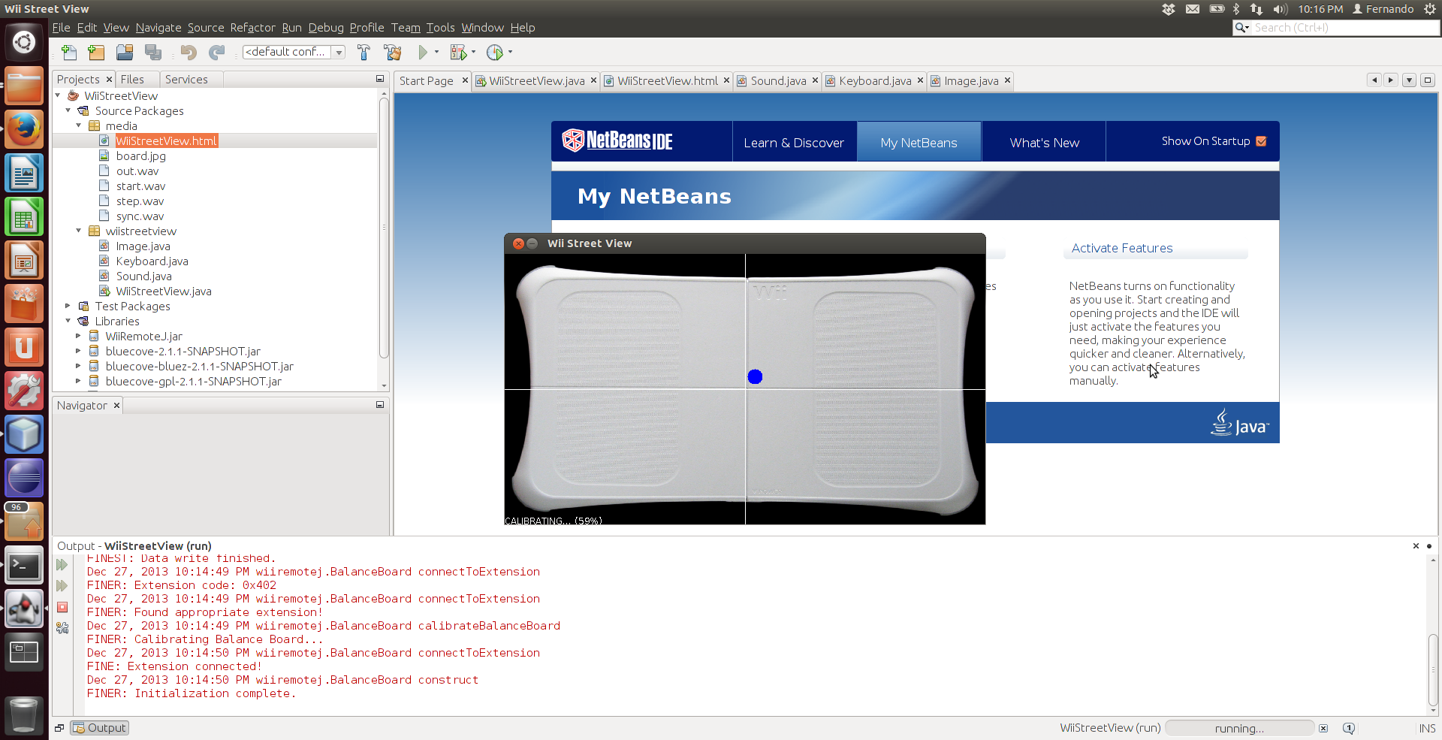Open the File menu
1442x740 pixels.
61,28
